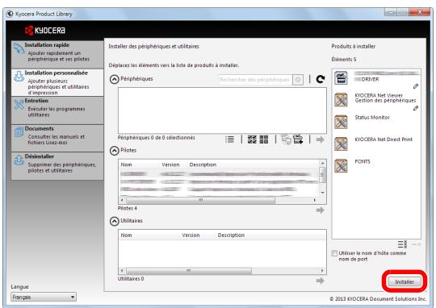Screen dimensions: 436x308
Task: Click the Pilotes vertical scrollbar thumb
Action: click(322, 175)
